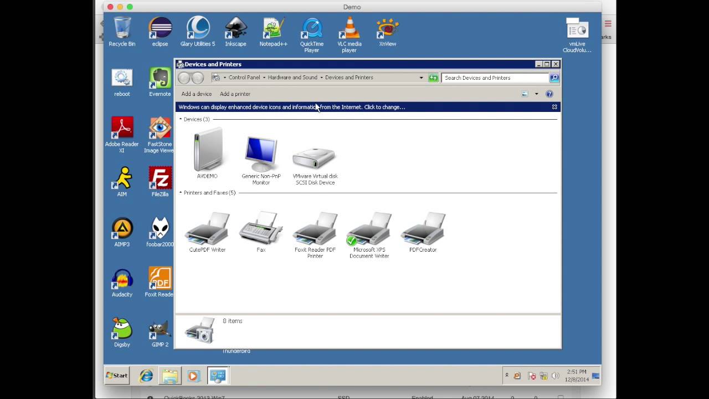Viewport: 709px width, 399px height.
Task: Select the PDFCreator printer icon
Action: click(423, 231)
